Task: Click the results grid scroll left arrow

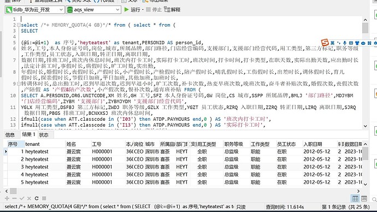Action: coord(7,191)
